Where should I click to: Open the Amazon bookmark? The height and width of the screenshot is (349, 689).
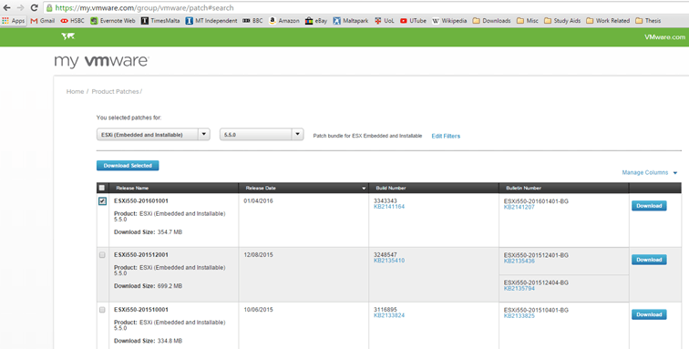click(284, 21)
